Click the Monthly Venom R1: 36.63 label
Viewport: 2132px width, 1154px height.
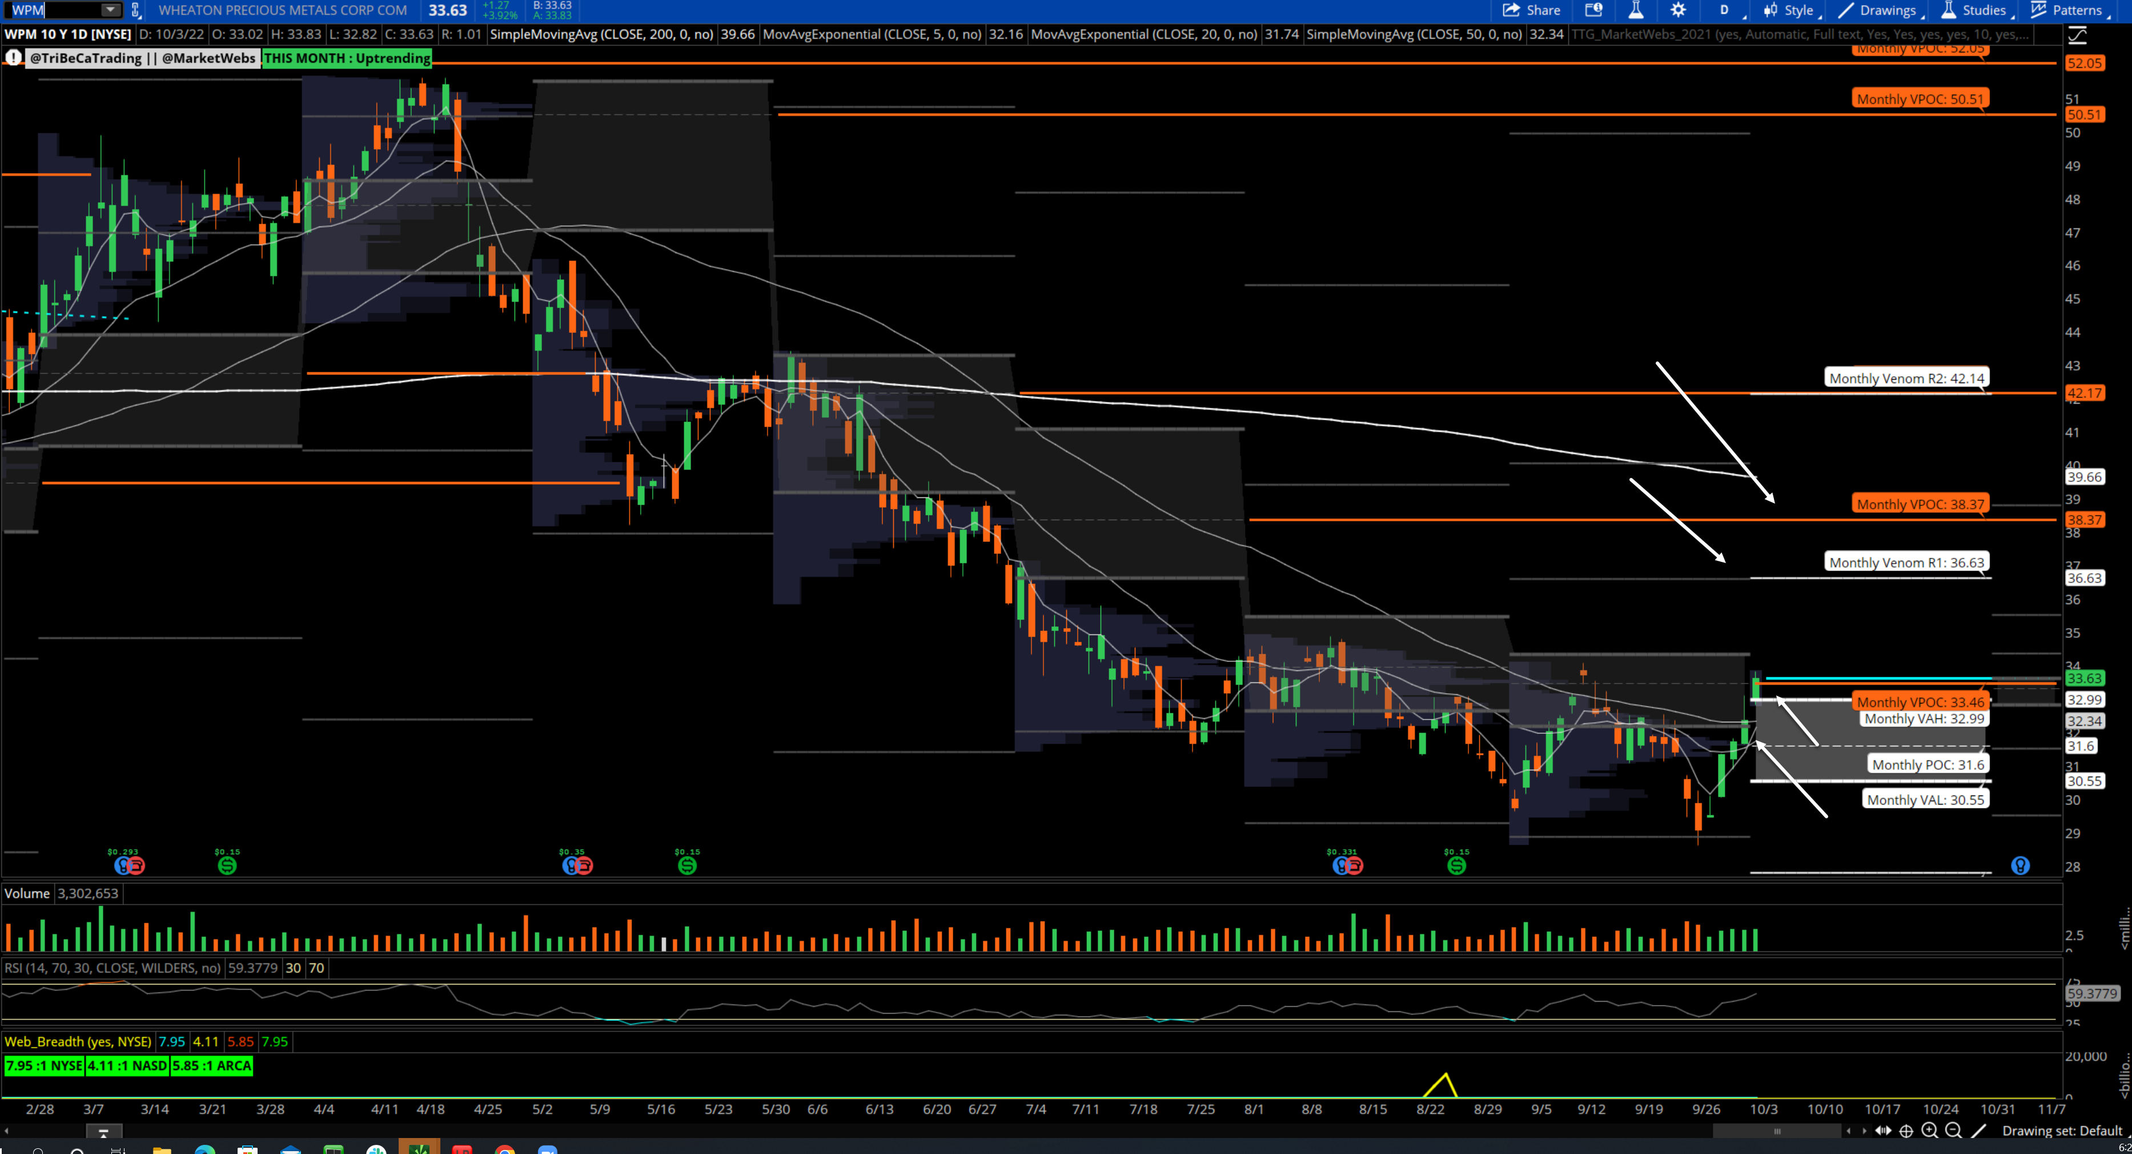(1906, 562)
